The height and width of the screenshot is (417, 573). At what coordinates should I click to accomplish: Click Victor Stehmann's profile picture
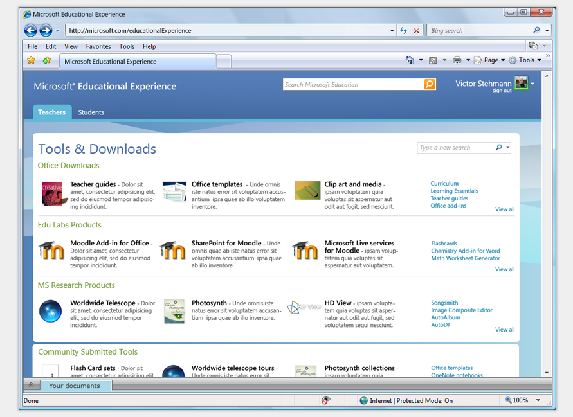[521, 83]
